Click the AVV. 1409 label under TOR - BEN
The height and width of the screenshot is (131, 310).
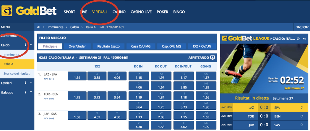pyautogui.click(x=49, y=99)
